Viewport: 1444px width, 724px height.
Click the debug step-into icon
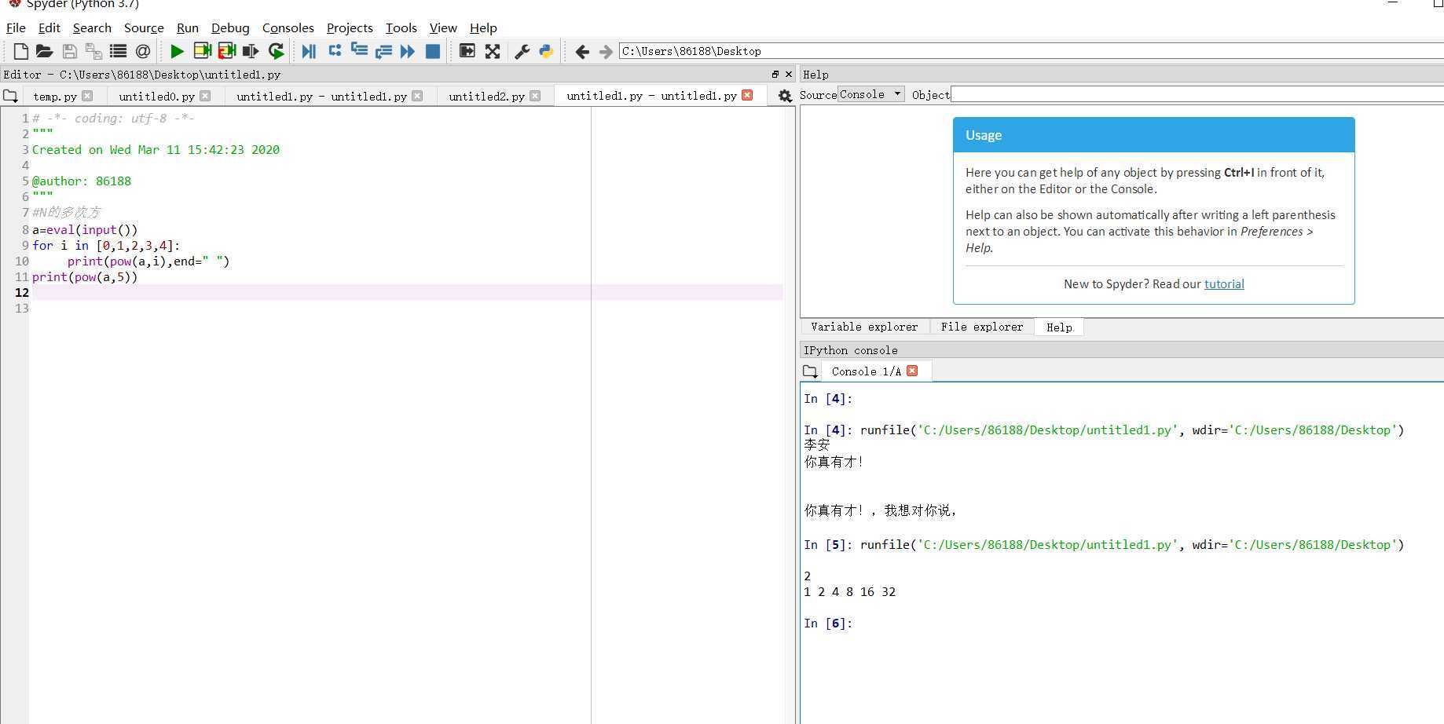[359, 50]
